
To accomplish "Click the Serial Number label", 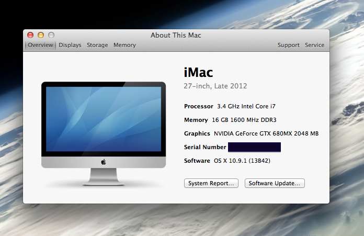I will 205,147.
